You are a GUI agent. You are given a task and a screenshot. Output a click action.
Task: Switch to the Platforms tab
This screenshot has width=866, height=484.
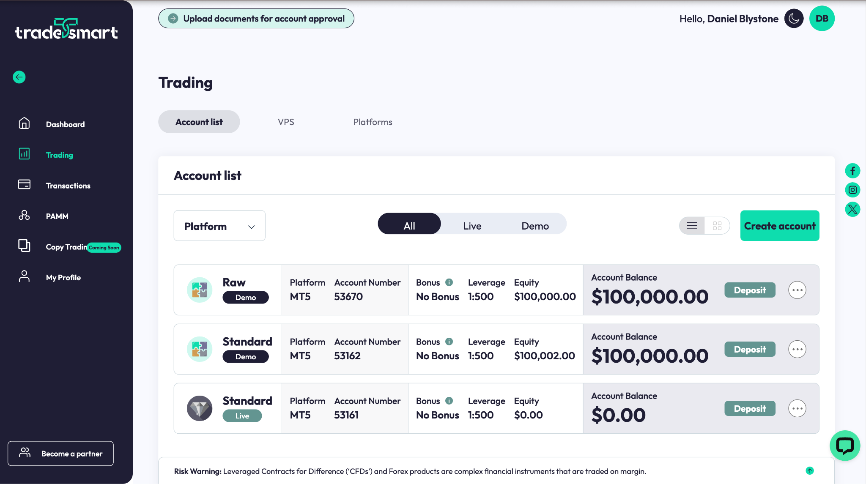pyautogui.click(x=373, y=122)
